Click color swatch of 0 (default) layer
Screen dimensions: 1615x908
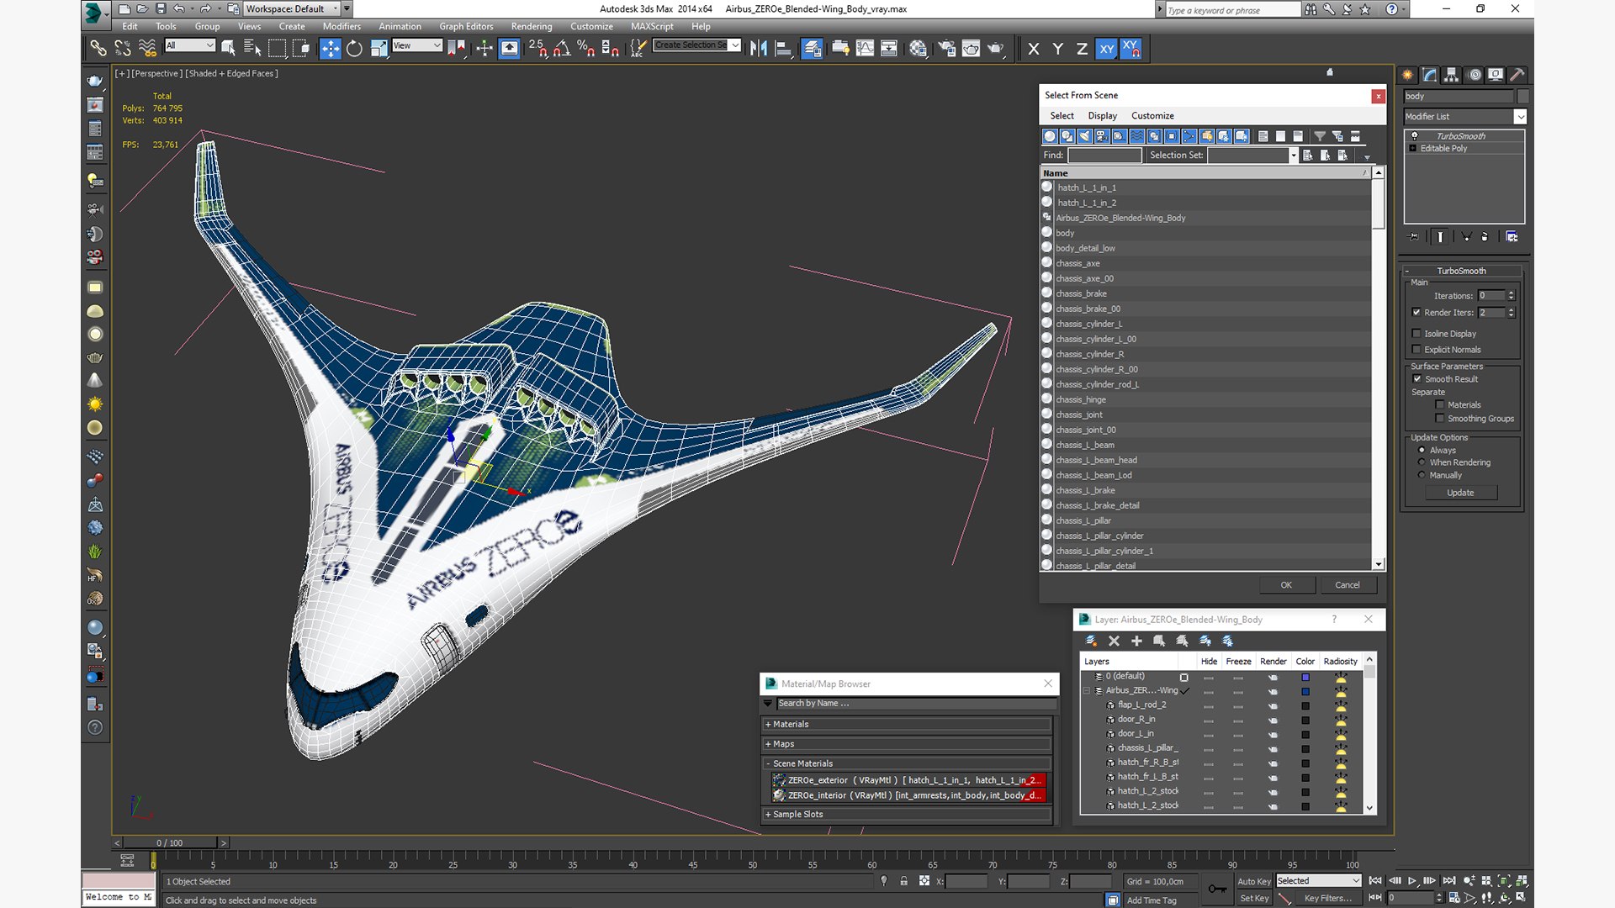[1305, 677]
